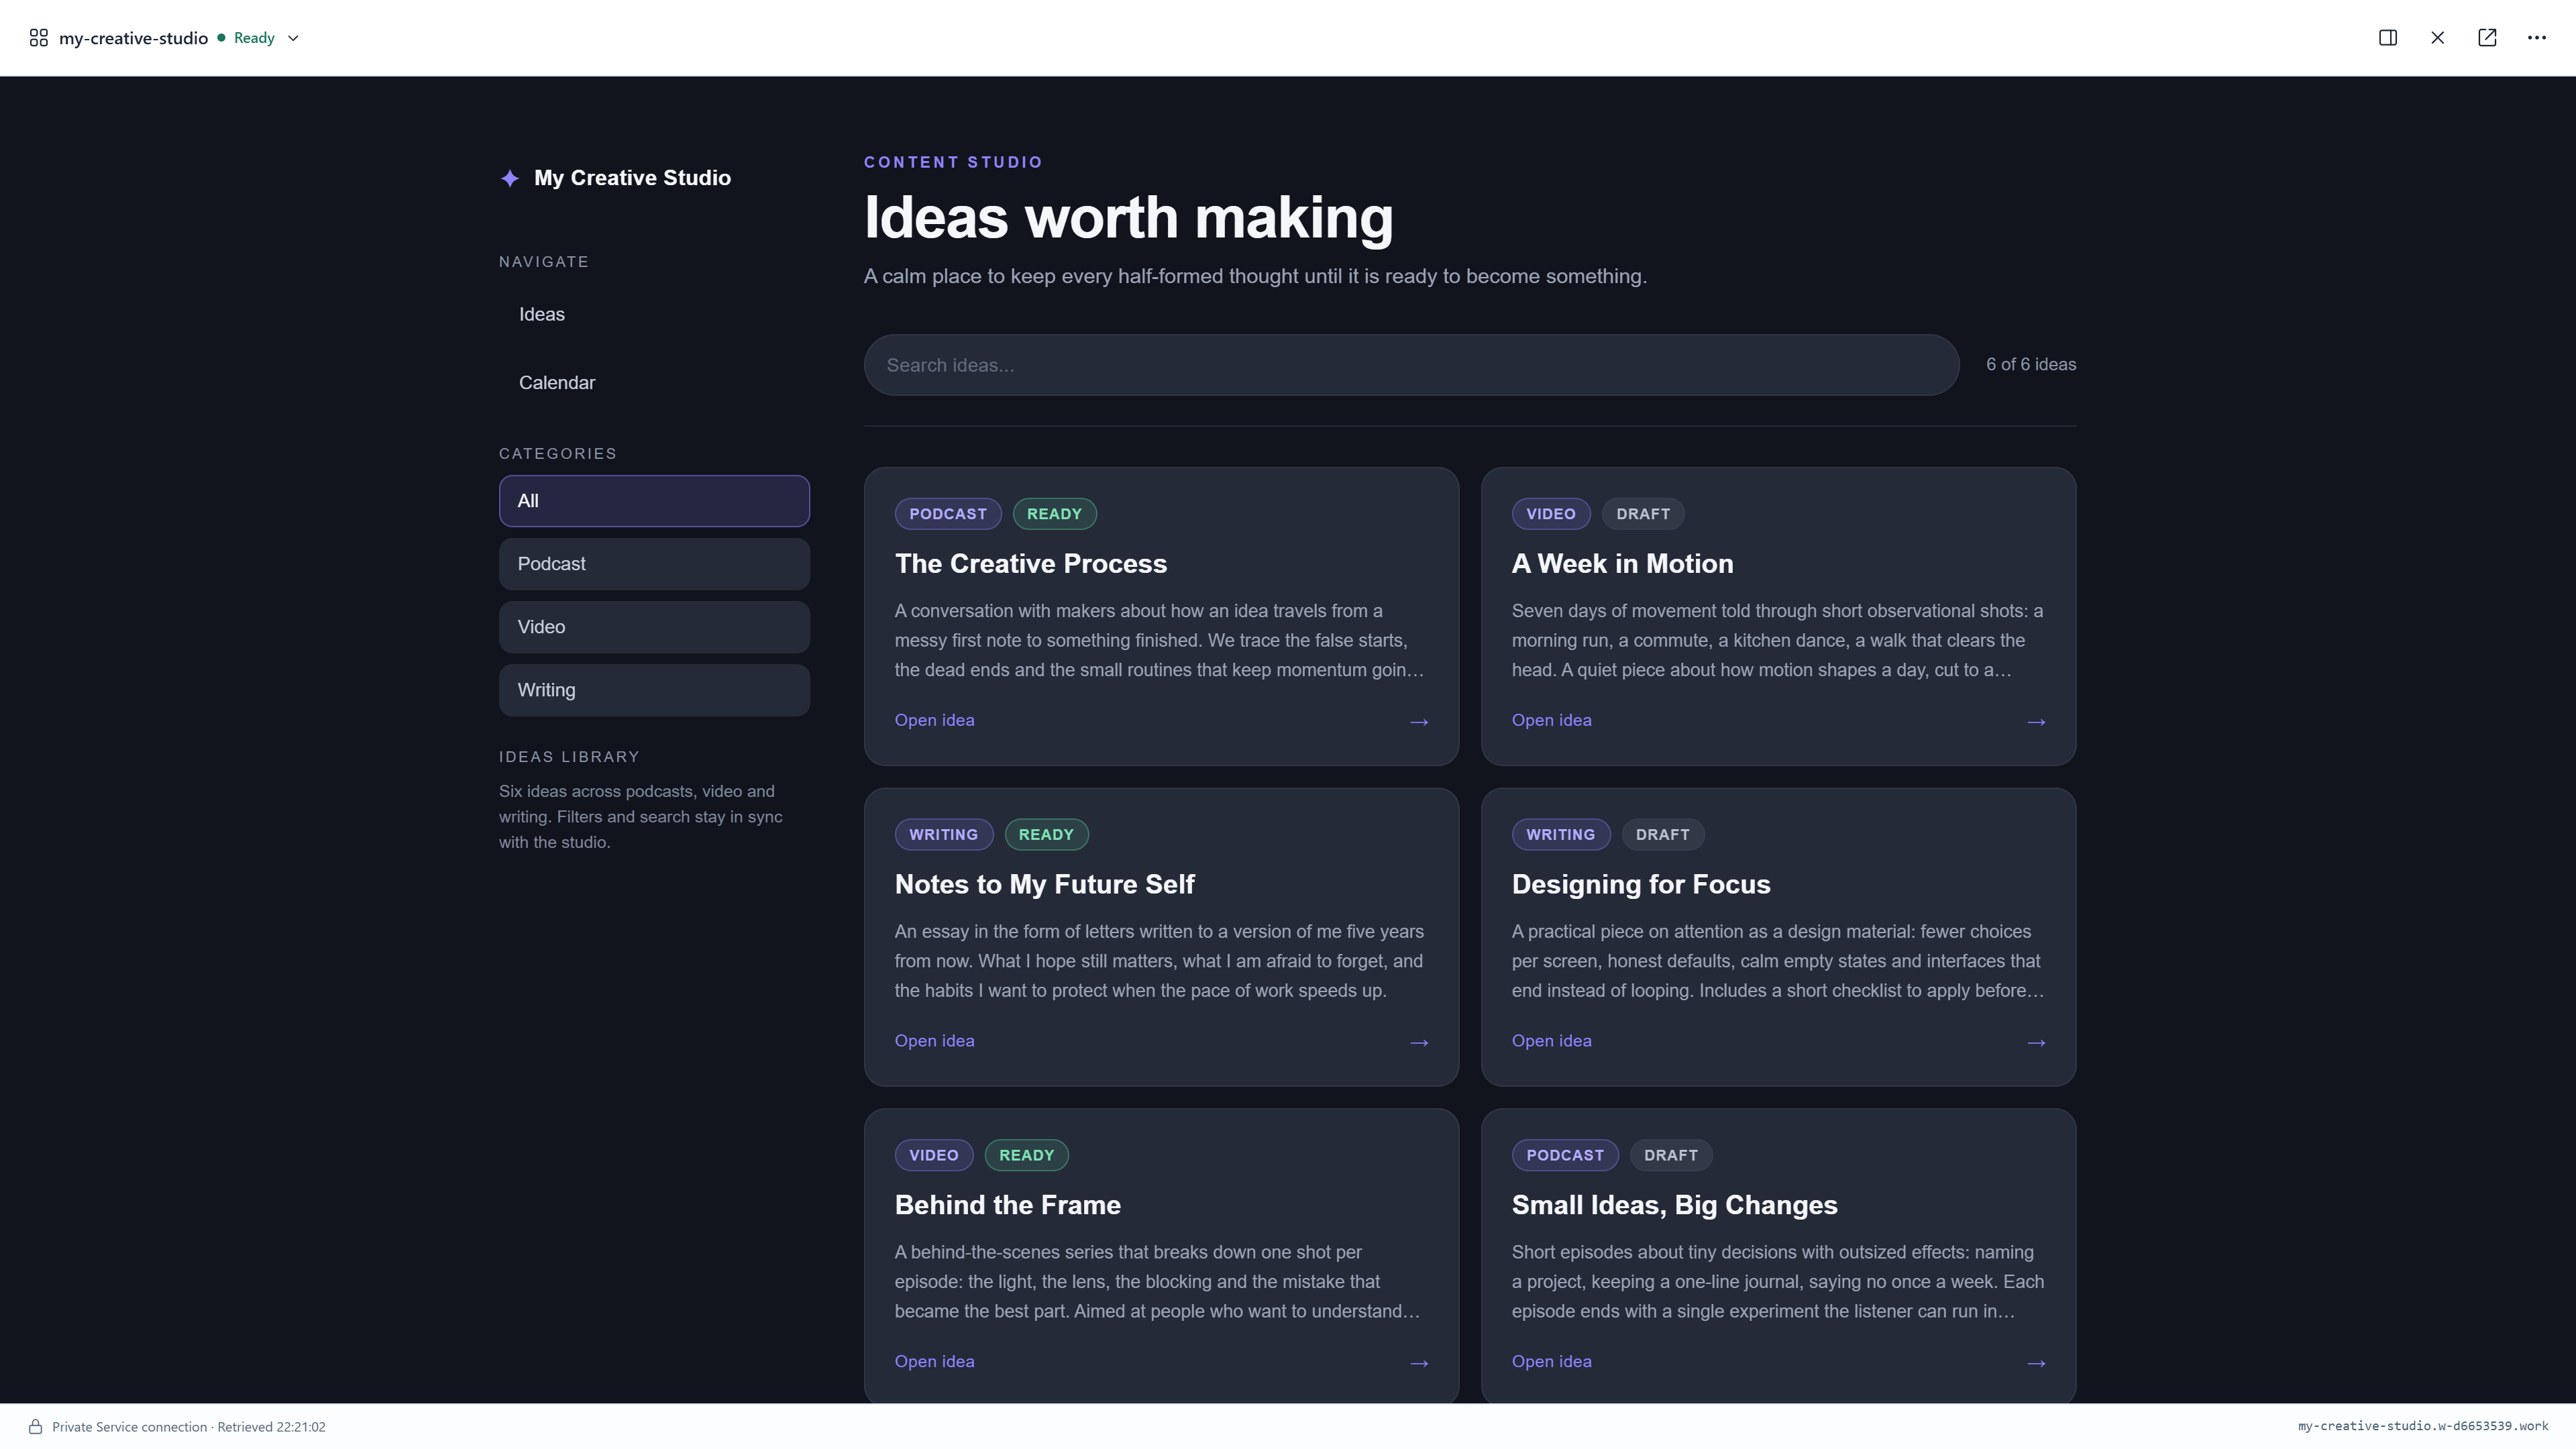Click the arrow icon on Small Ideas, Big Changes
The height and width of the screenshot is (1449, 2576).
coord(2036,1363)
